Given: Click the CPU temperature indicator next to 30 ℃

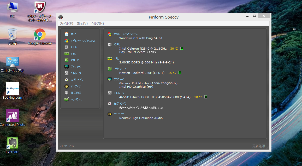Looking at the screenshot, I should pos(182,48).
